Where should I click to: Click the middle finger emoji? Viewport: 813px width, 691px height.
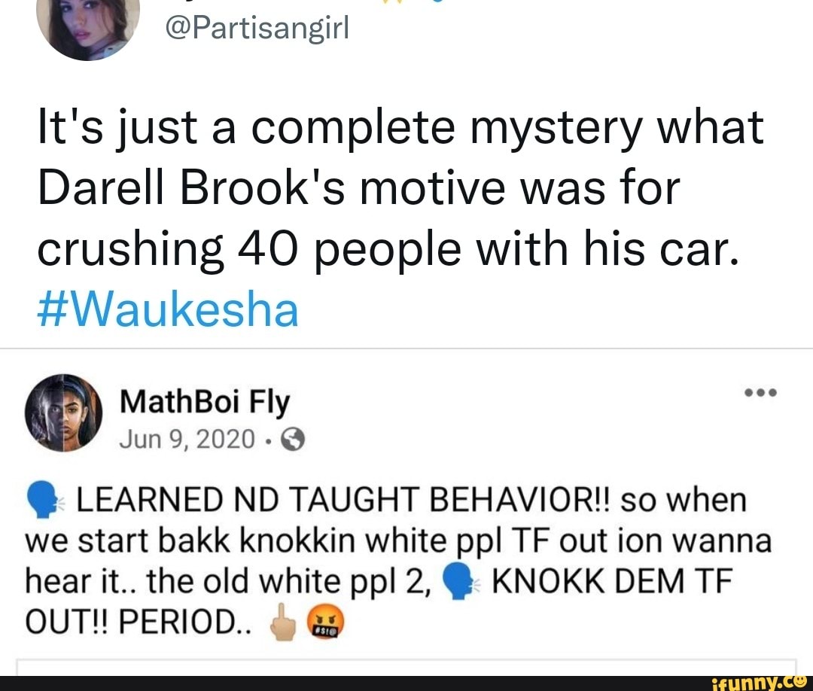(x=283, y=622)
